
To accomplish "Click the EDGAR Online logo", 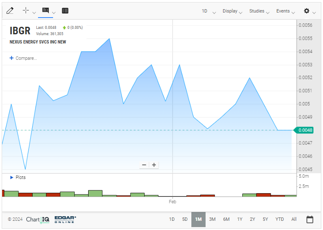I will [x=65, y=220].
